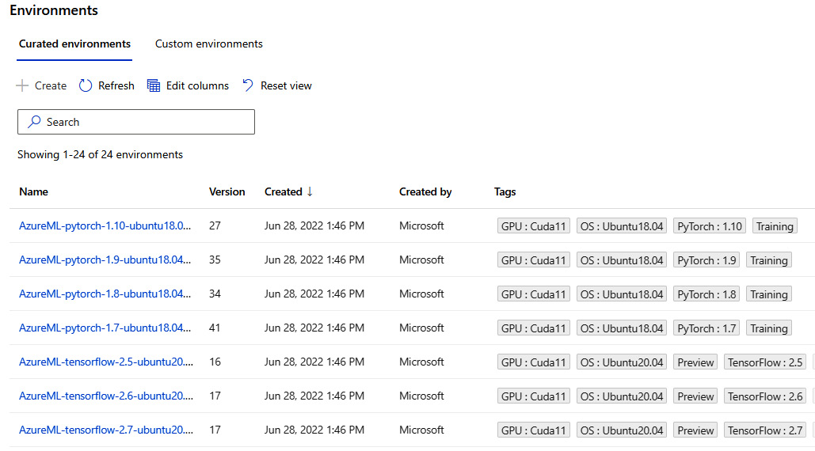Click Training tag in pytorch-1.10 row

775,226
